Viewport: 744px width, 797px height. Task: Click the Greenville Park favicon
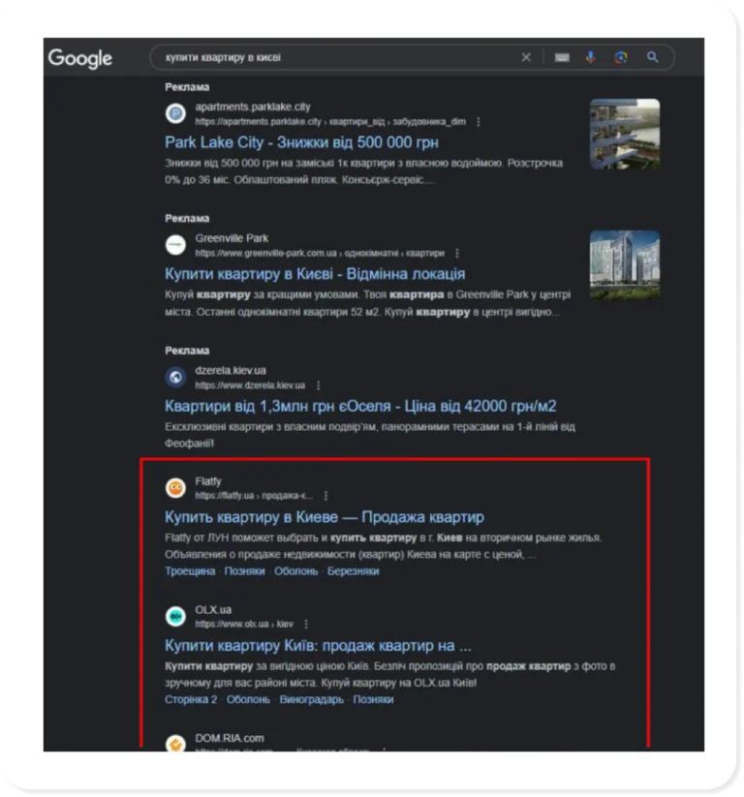pos(175,245)
